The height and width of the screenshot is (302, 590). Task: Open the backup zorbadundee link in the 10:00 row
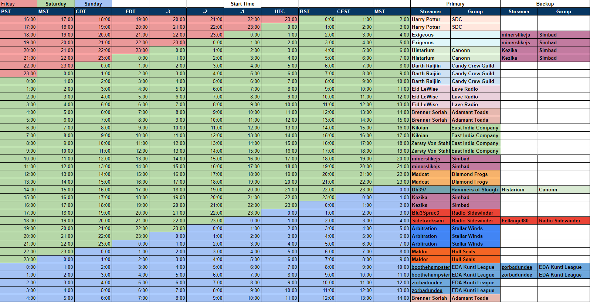point(517,267)
